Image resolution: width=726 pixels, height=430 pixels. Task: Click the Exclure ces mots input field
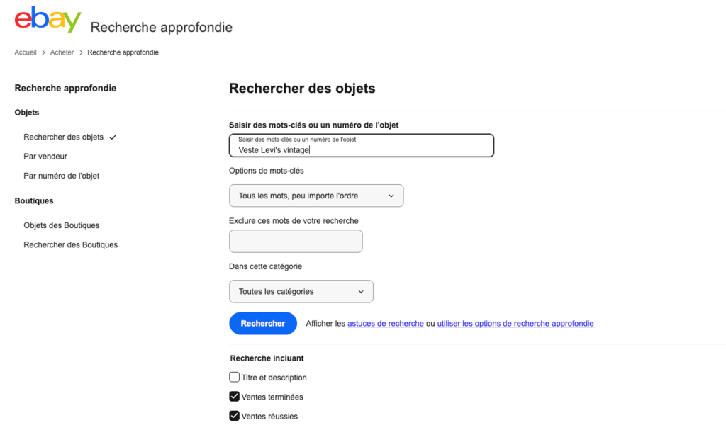pos(296,241)
